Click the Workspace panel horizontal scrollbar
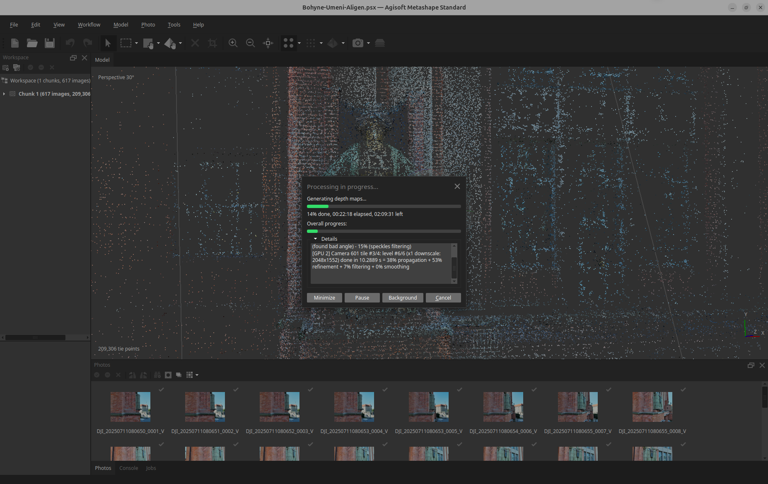 point(35,337)
